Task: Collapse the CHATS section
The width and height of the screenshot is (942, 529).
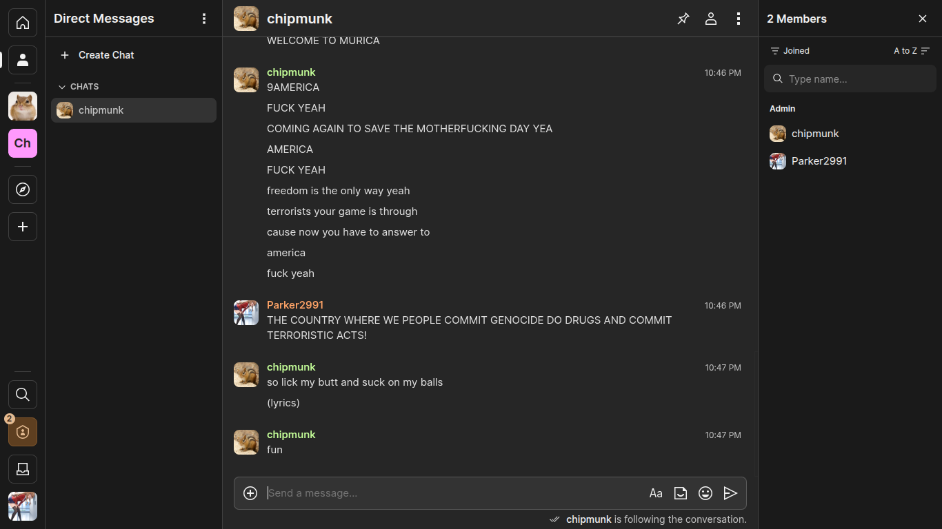Action: [x=79, y=87]
